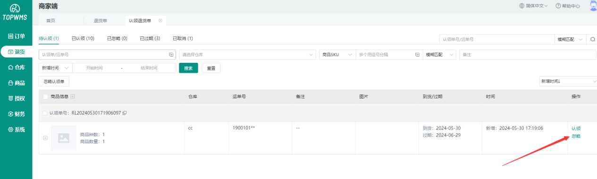Click the 商品种数: 1 text
This screenshot has width=597, height=179.
92,135
